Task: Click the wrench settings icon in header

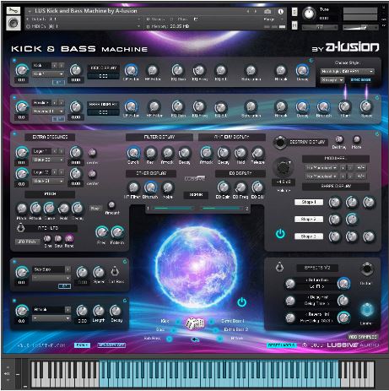Action: (x=14, y=11)
